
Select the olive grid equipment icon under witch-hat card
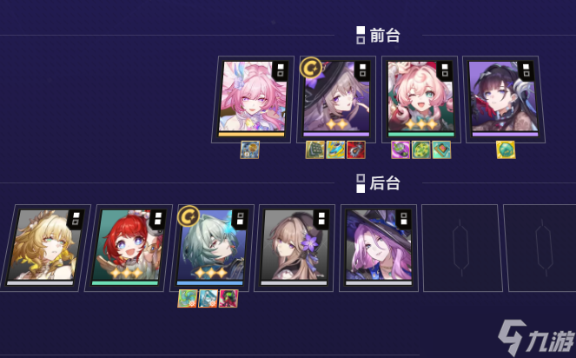click(x=315, y=150)
